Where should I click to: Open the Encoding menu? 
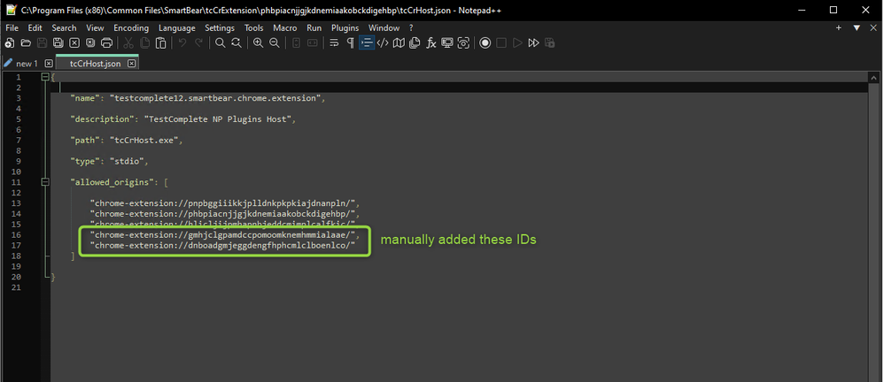131,27
